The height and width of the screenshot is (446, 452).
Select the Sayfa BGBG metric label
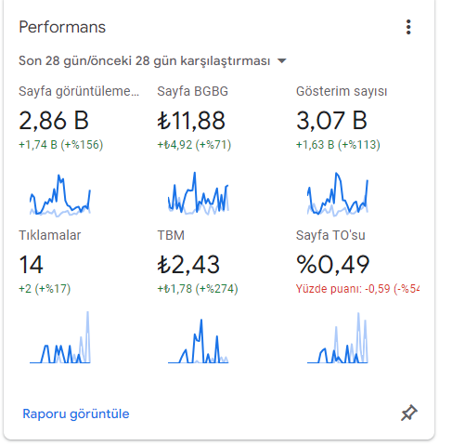click(x=192, y=92)
